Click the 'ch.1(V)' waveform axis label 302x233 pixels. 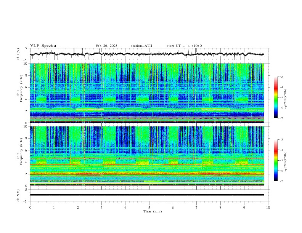[x=18, y=54]
